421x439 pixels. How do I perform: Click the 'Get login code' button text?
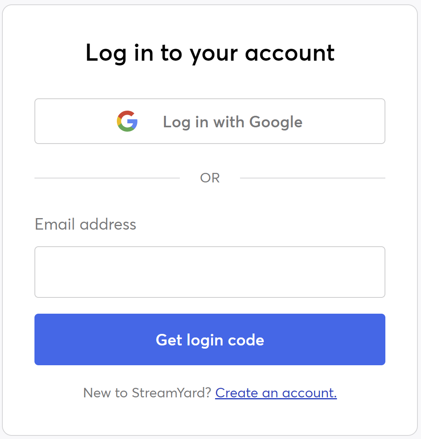click(210, 340)
